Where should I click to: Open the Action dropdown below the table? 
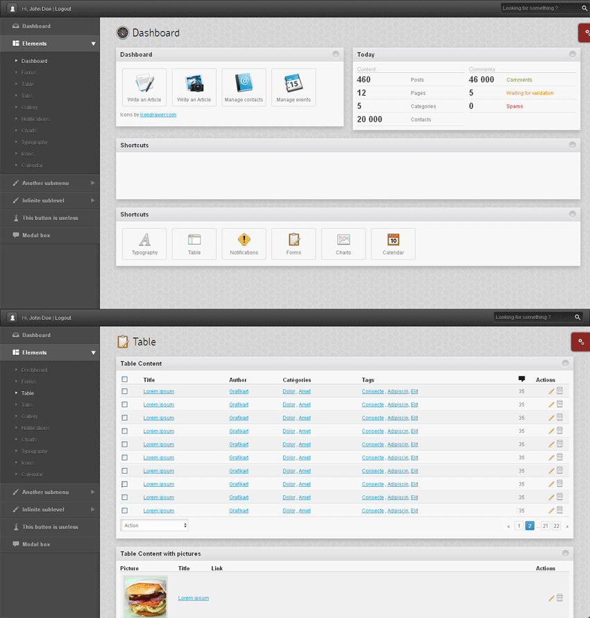pyautogui.click(x=155, y=526)
